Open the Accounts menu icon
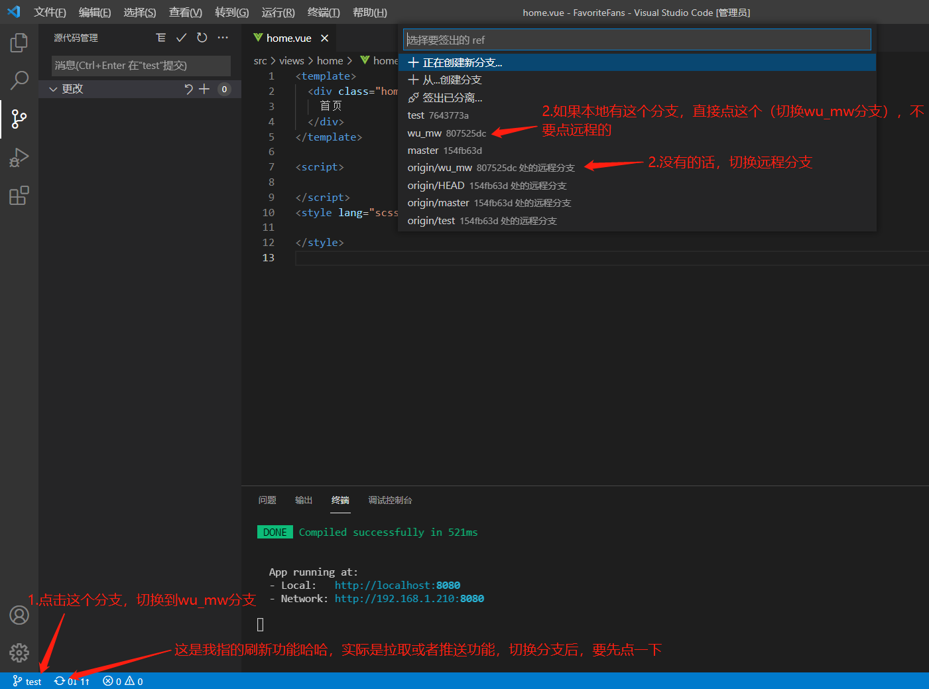This screenshot has width=929, height=689. point(19,615)
